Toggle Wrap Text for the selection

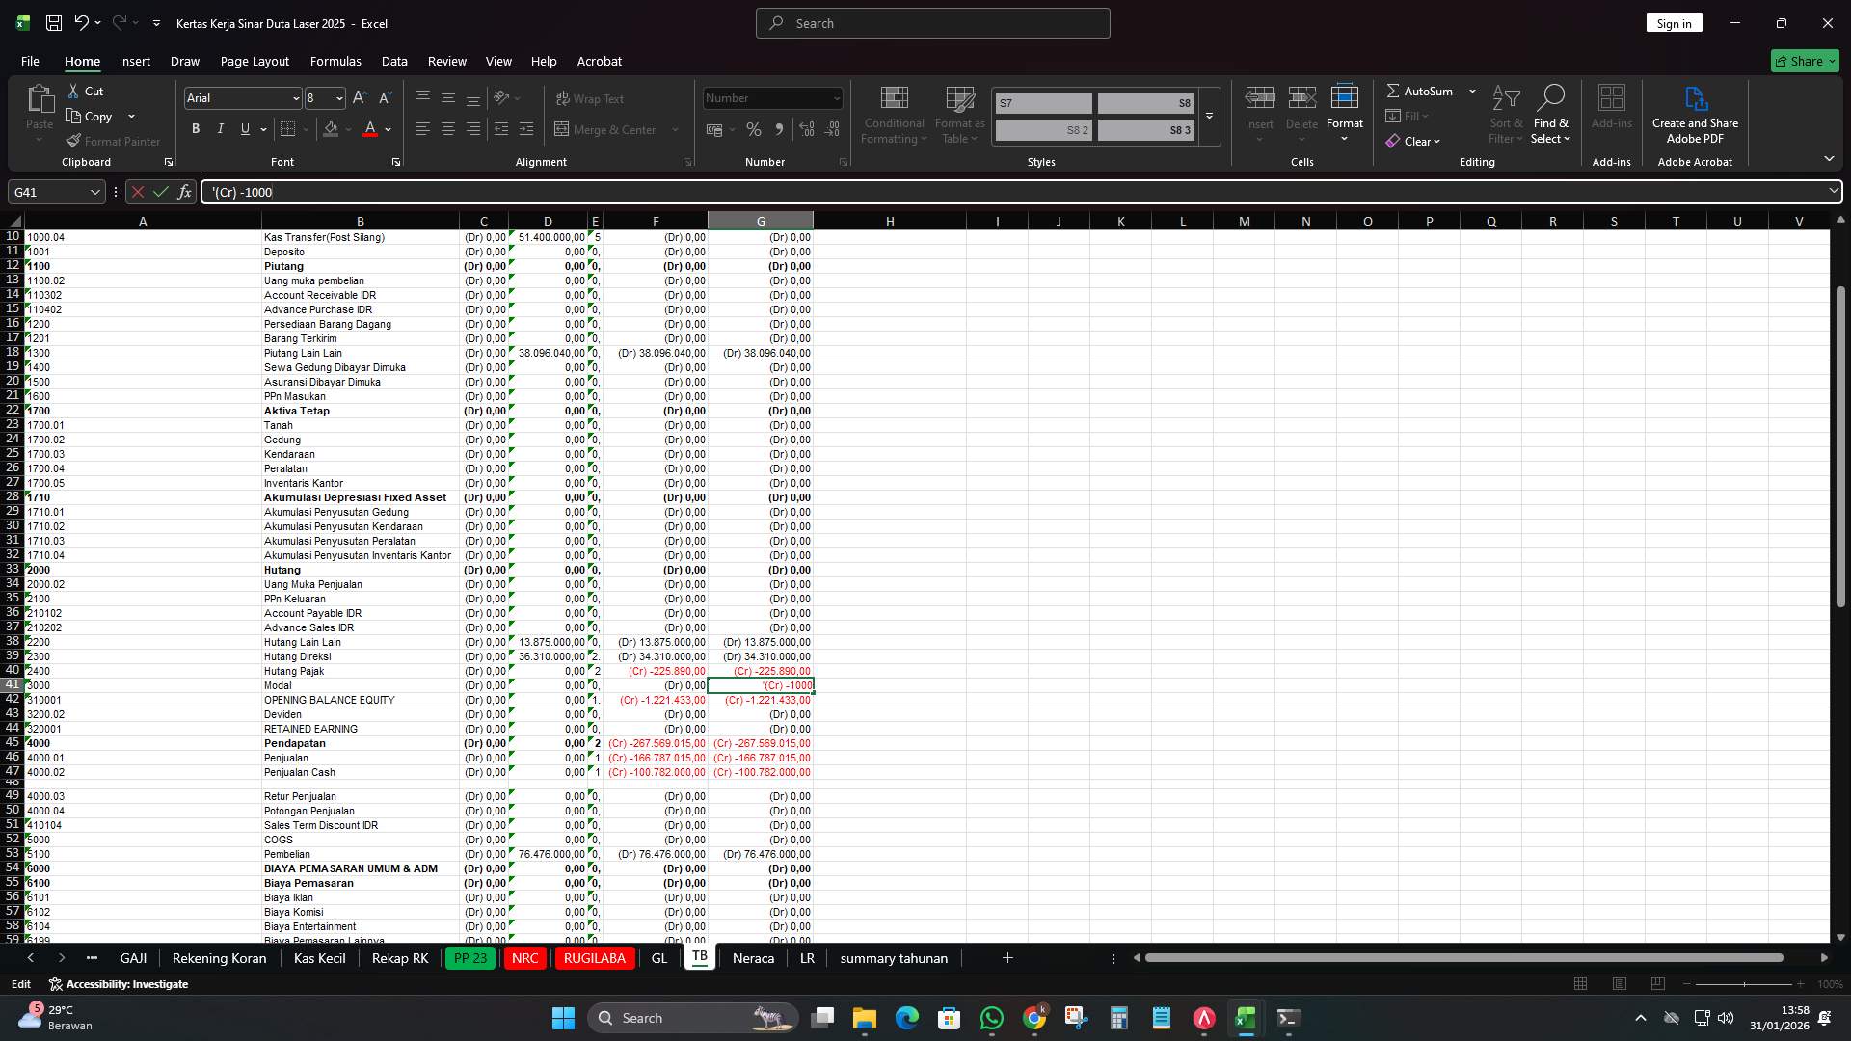[x=590, y=98]
